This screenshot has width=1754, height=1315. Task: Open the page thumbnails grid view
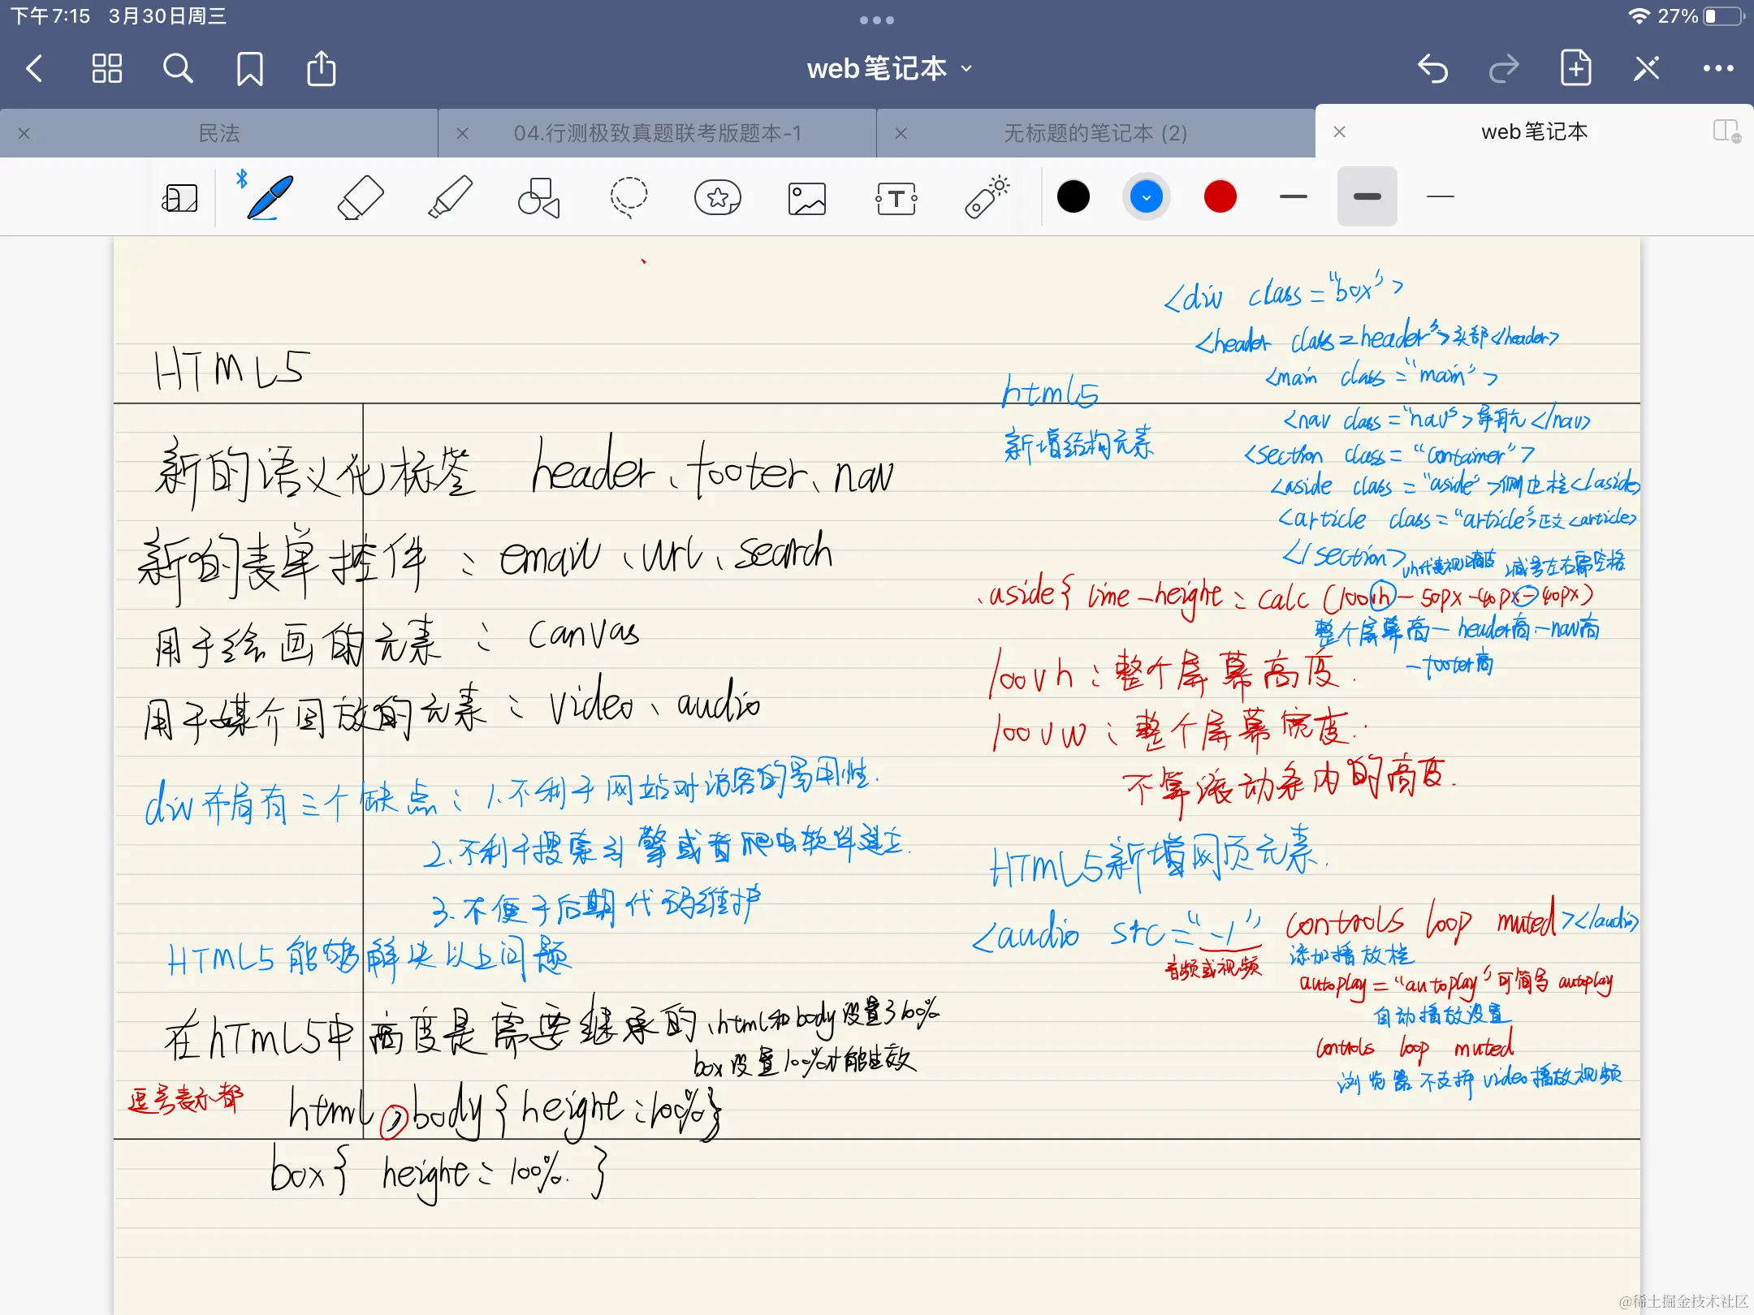pyautogui.click(x=106, y=69)
